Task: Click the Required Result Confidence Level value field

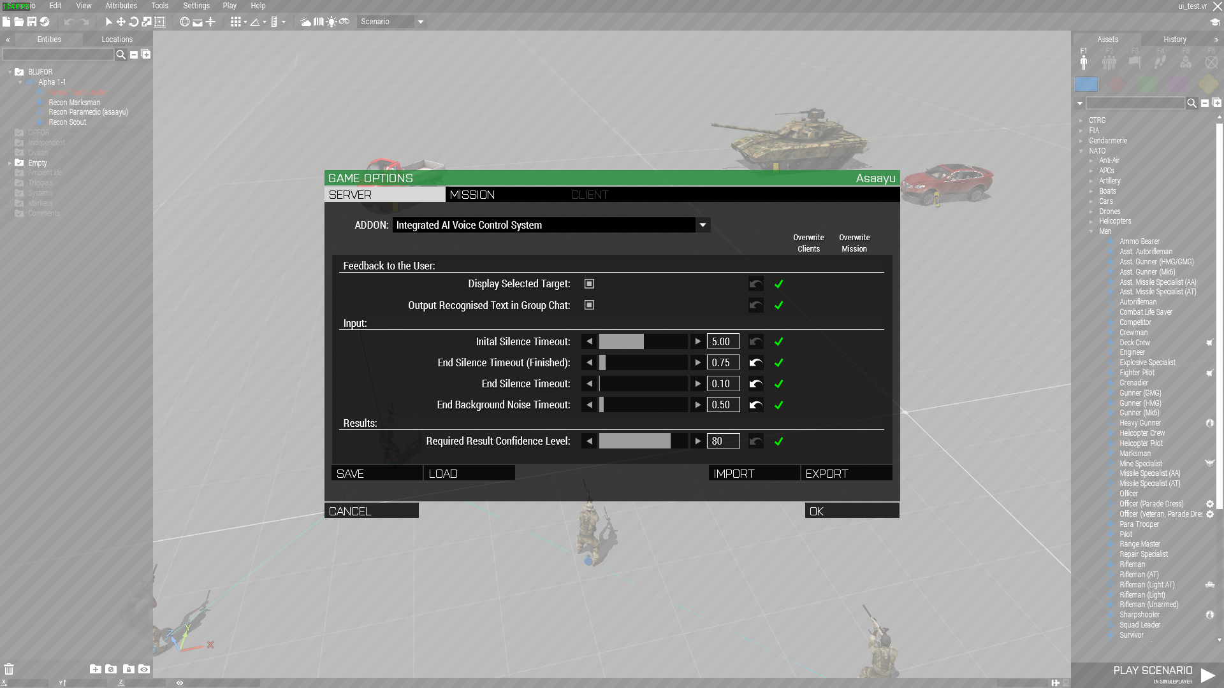Action: [x=723, y=441]
